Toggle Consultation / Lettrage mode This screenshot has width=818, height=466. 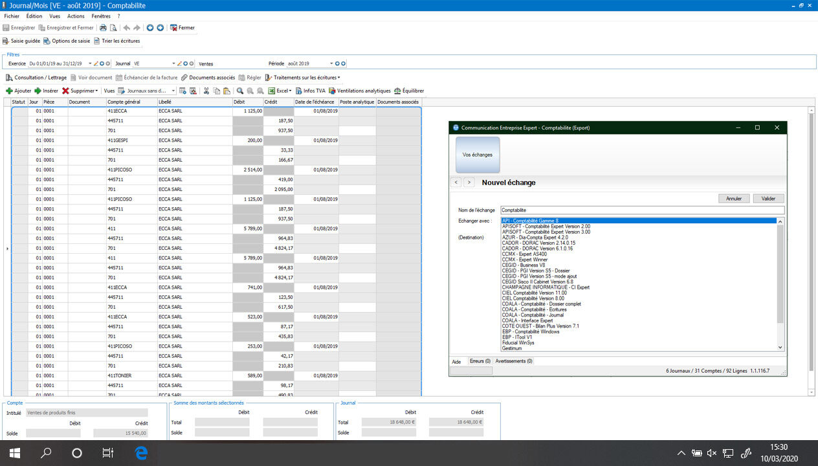[x=39, y=76]
